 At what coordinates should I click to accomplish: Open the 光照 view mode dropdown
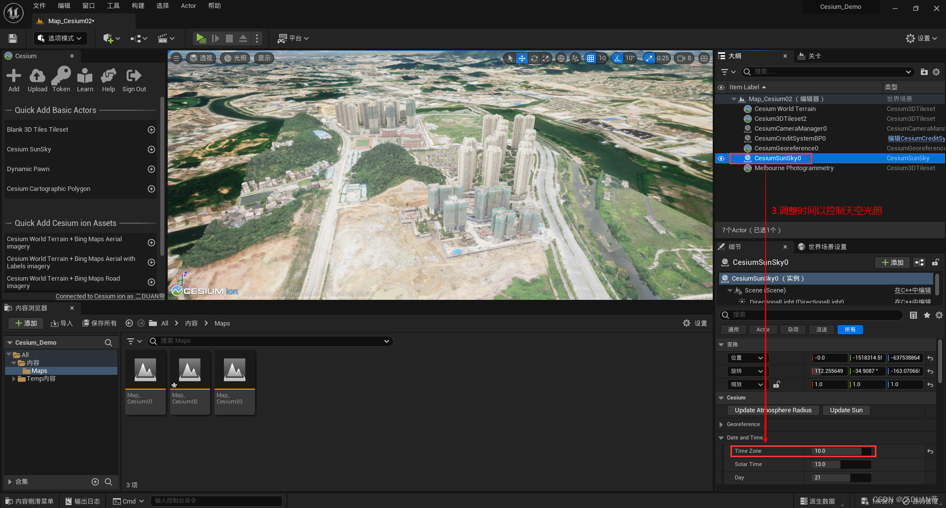pos(235,58)
